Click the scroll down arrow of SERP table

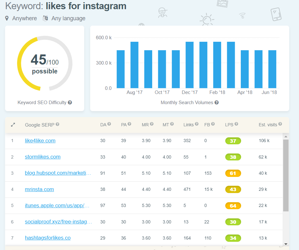click(x=286, y=244)
